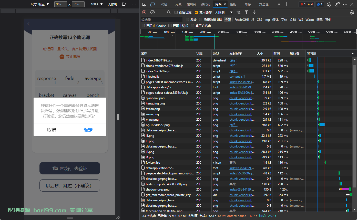The image size is (357, 220).
Task: Expand the more tabs chevron
Action: click(279, 4)
